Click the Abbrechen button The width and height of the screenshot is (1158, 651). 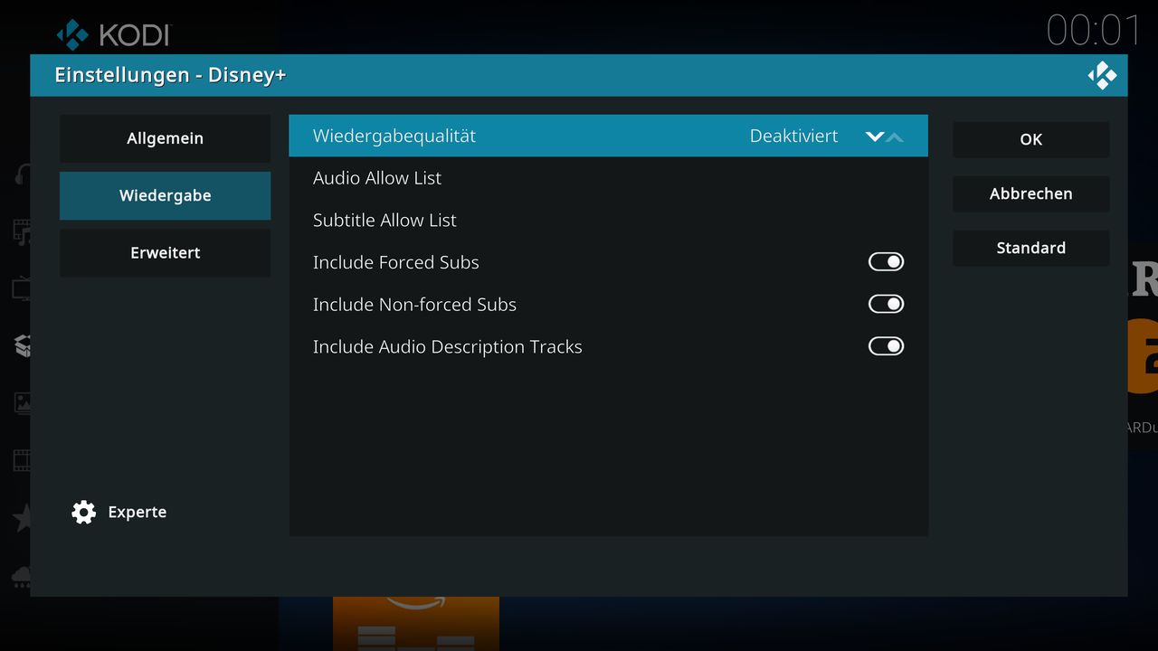[x=1030, y=193]
